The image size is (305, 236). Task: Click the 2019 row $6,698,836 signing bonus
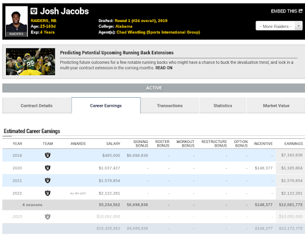pos(138,156)
